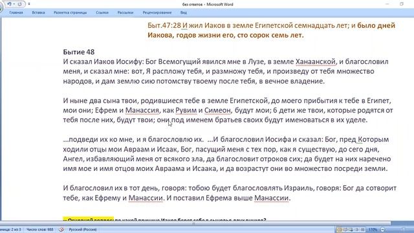Viewport: 414px width, 233px height.
Task: Click the word 'Ангел' starting the line
Action: tap(73, 159)
